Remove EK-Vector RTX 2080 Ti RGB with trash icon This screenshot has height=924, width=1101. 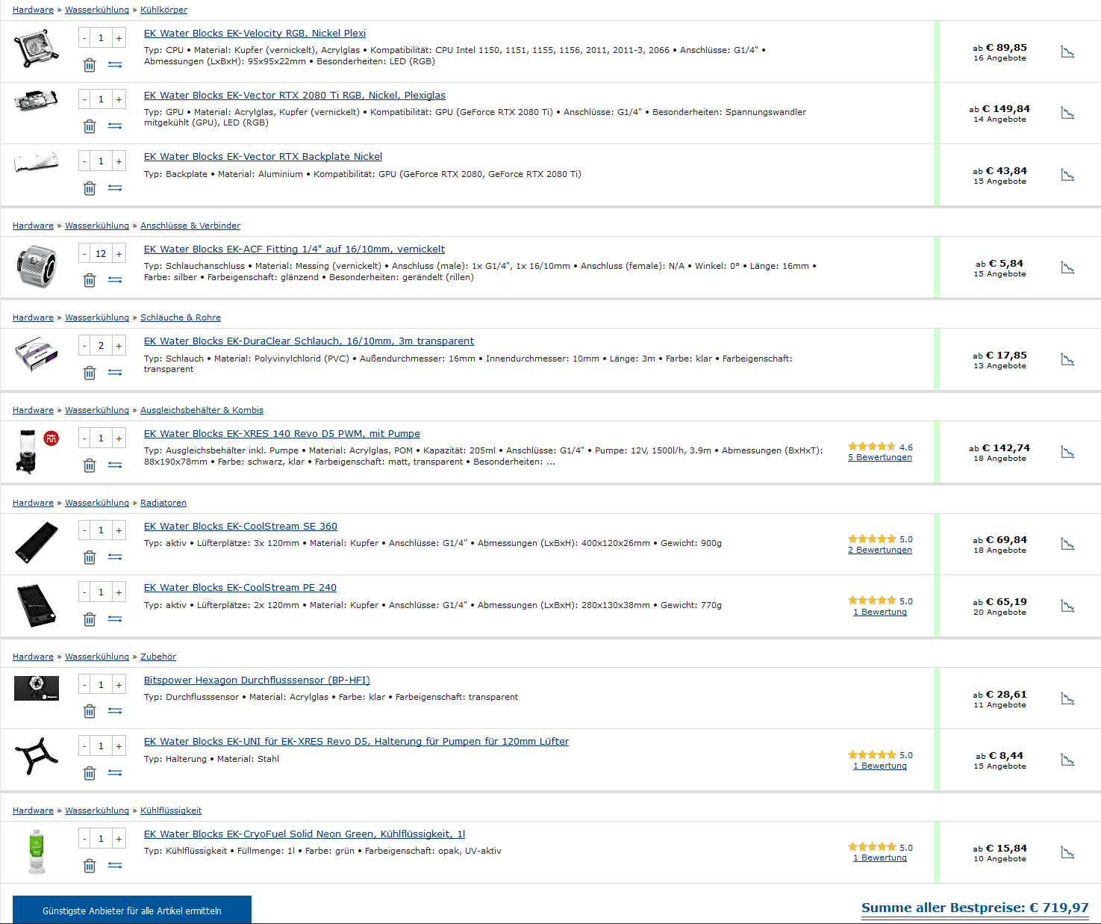[90, 126]
